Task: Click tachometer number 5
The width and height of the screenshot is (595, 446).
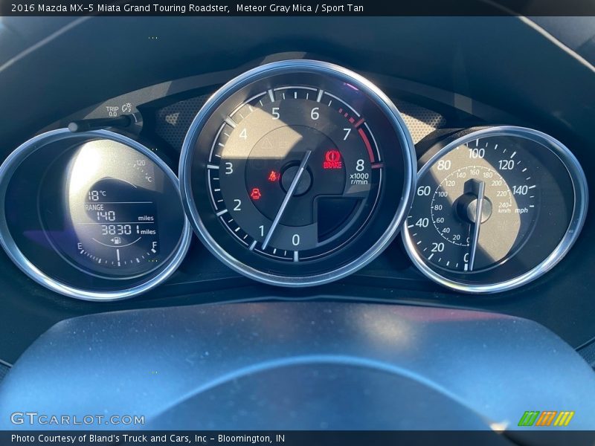Action: click(275, 114)
